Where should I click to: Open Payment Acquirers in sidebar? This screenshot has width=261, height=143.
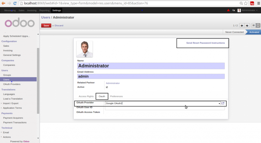[13, 118]
